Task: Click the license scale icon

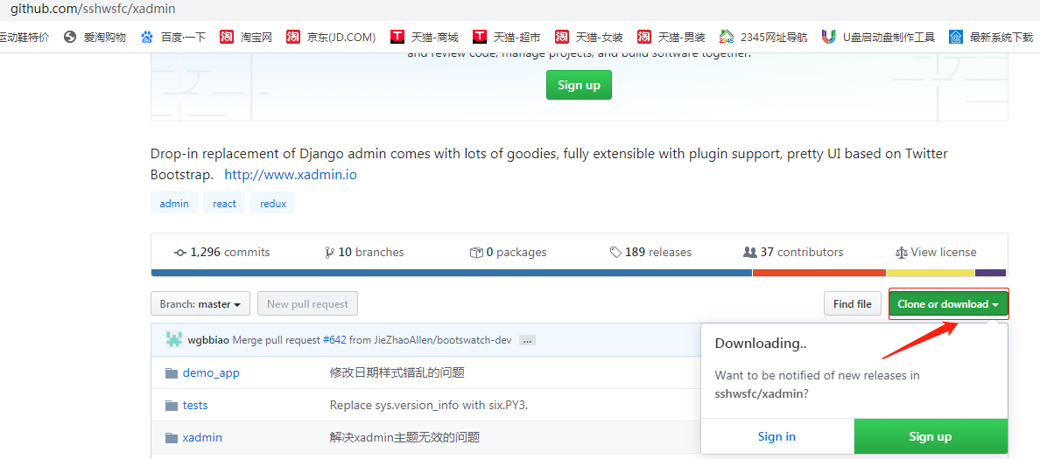Action: tap(902, 253)
